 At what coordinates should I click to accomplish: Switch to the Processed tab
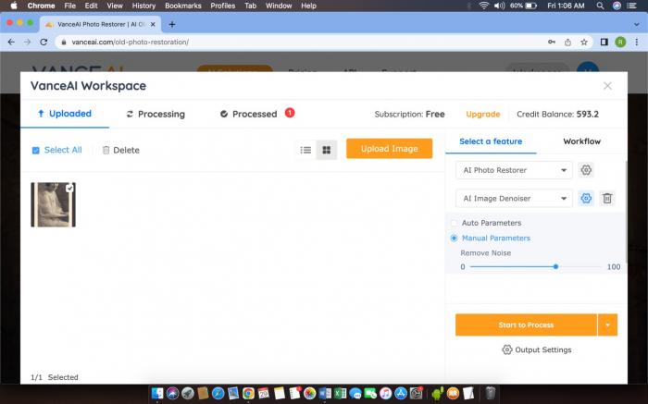249,115
